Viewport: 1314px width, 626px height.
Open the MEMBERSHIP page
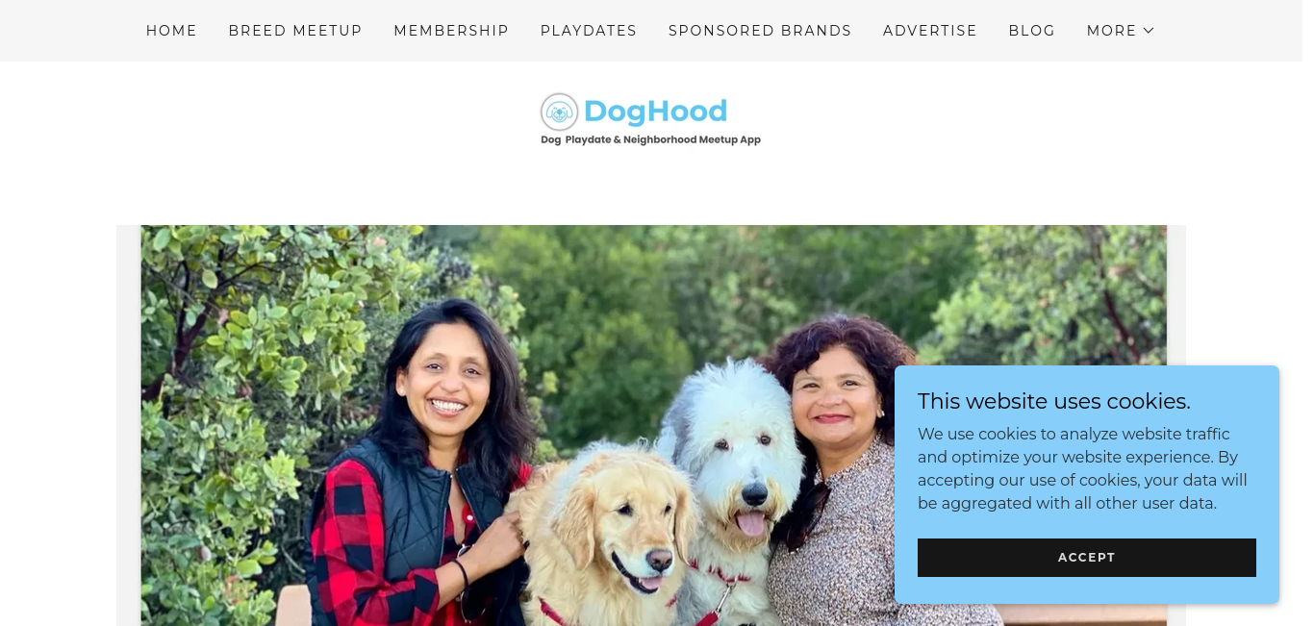coord(451,31)
